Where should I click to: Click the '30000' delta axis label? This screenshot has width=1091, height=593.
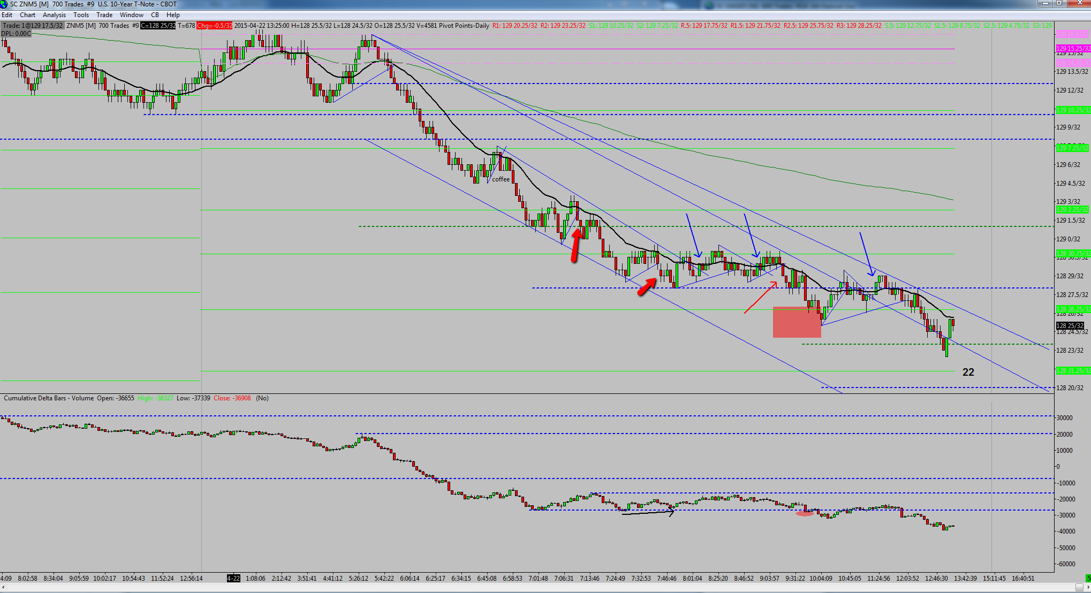(x=1064, y=418)
